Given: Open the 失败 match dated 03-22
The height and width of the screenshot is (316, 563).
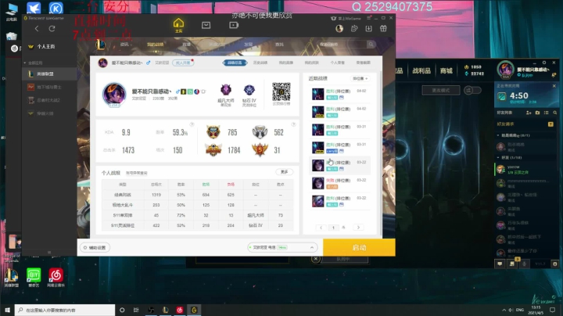Looking at the screenshot, I should point(339,183).
